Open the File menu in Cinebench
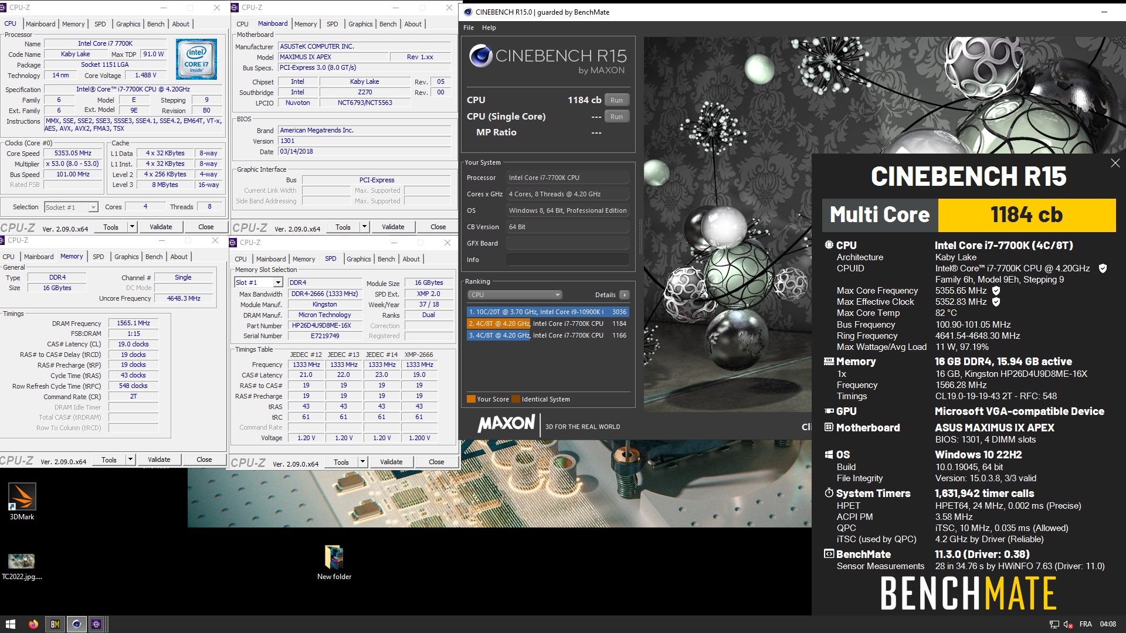Viewport: 1126px width, 633px height. pos(469,28)
